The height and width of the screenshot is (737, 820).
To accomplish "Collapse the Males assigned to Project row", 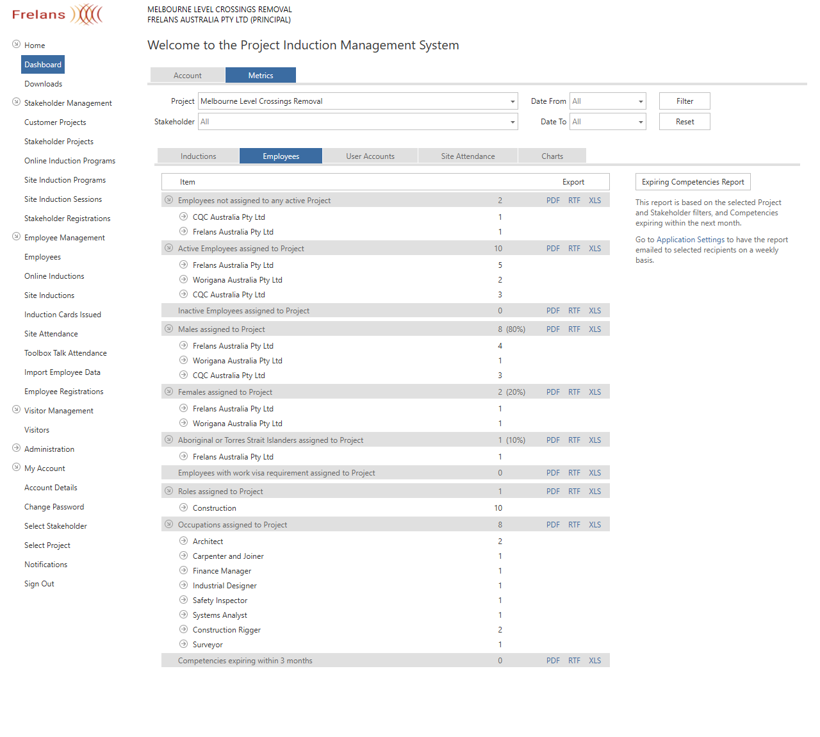I will tap(169, 329).
